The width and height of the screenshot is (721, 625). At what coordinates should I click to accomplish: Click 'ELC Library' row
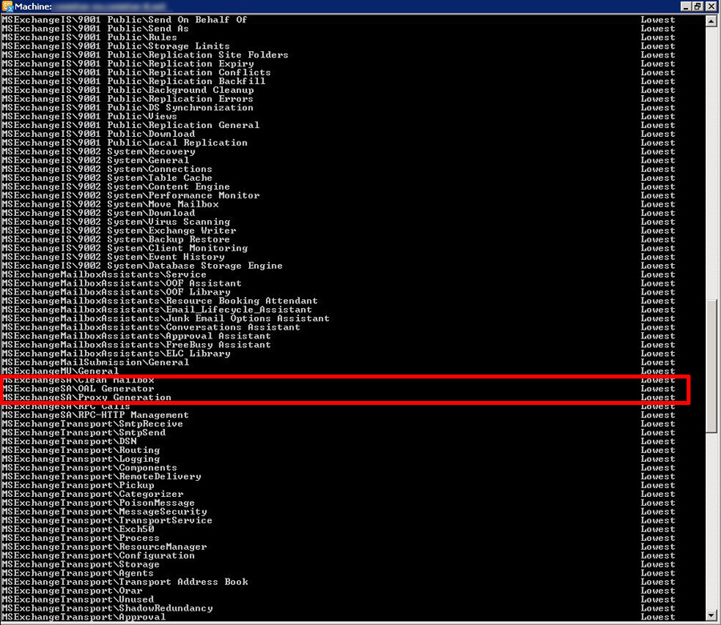[338, 354]
